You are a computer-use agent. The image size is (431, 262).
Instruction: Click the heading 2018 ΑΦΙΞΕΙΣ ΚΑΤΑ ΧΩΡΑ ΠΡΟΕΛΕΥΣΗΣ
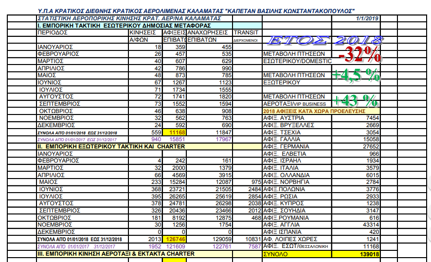314,111
